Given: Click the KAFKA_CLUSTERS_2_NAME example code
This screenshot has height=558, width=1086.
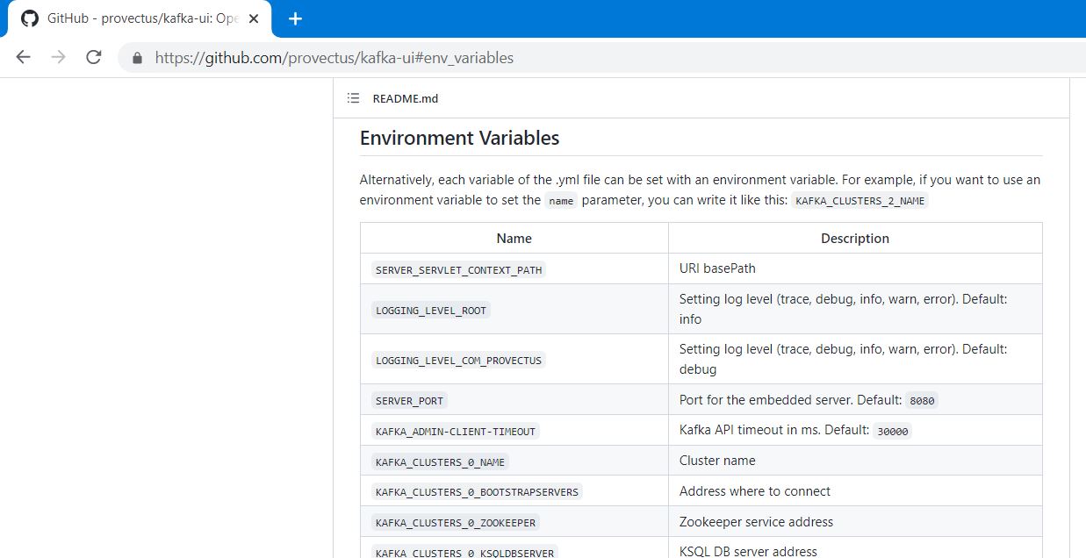Looking at the screenshot, I should tap(860, 201).
